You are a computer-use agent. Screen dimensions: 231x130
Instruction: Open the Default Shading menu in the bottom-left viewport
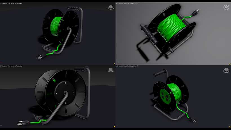[18, 66]
